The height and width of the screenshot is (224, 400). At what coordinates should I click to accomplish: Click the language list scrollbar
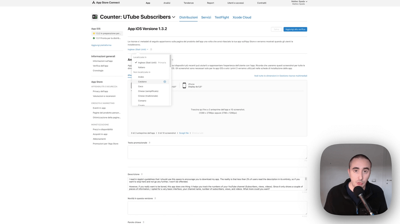170,61
